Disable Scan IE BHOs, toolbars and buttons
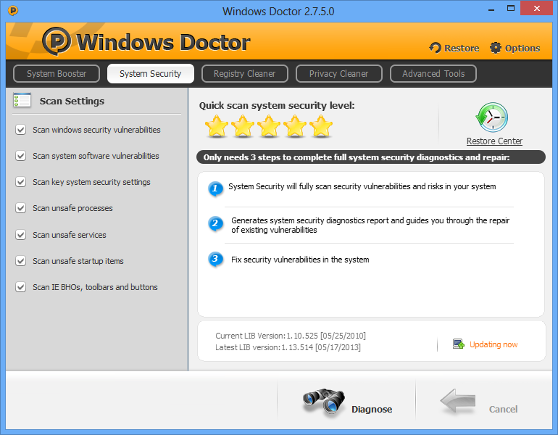The width and height of the screenshot is (558, 435). pos(20,287)
